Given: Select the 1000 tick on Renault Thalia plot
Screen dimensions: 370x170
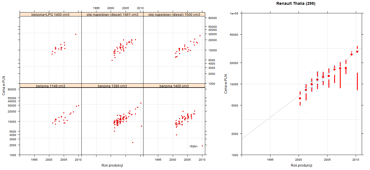Looking at the screenshot, I should (235, 155).
